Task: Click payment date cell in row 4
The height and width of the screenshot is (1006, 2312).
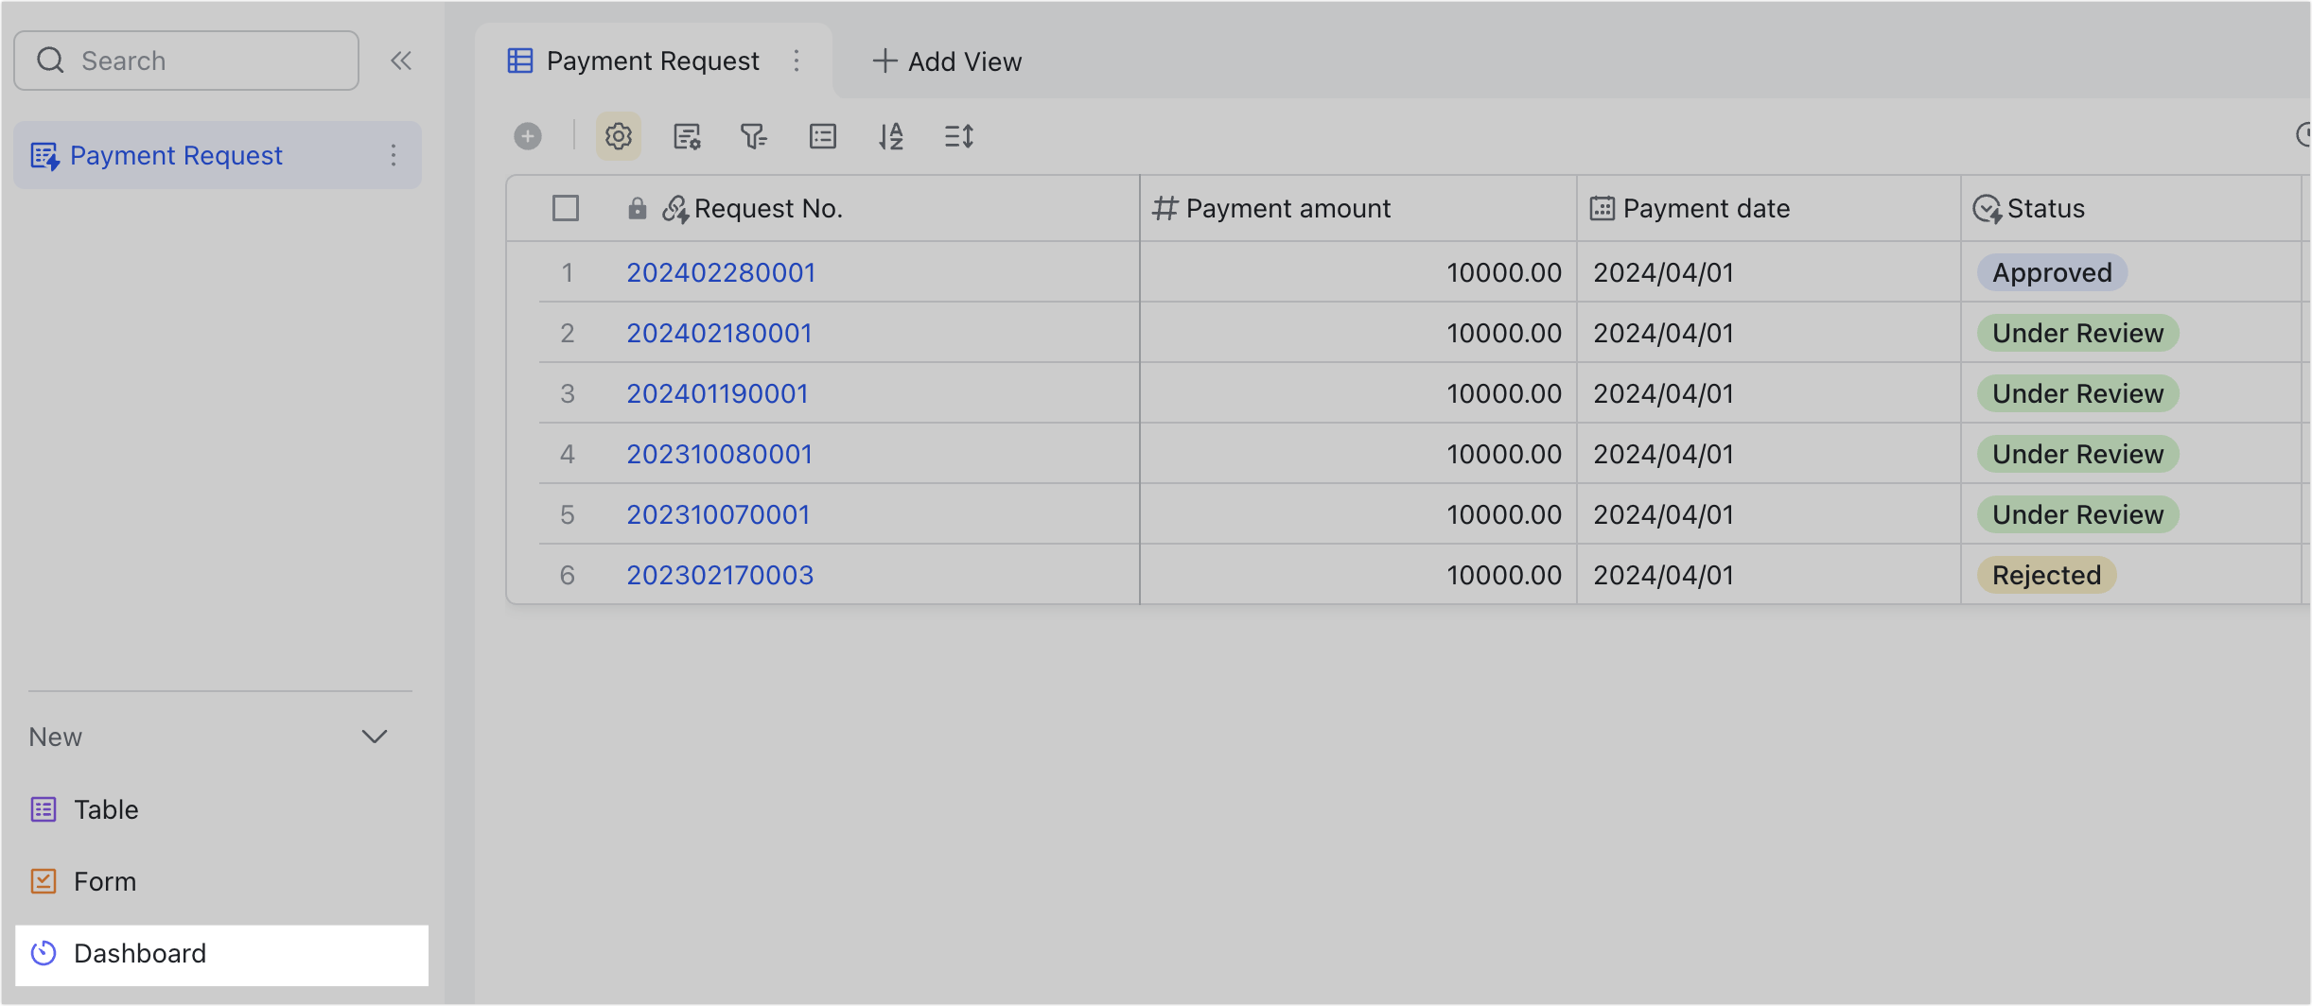Action: (1769, 454)
